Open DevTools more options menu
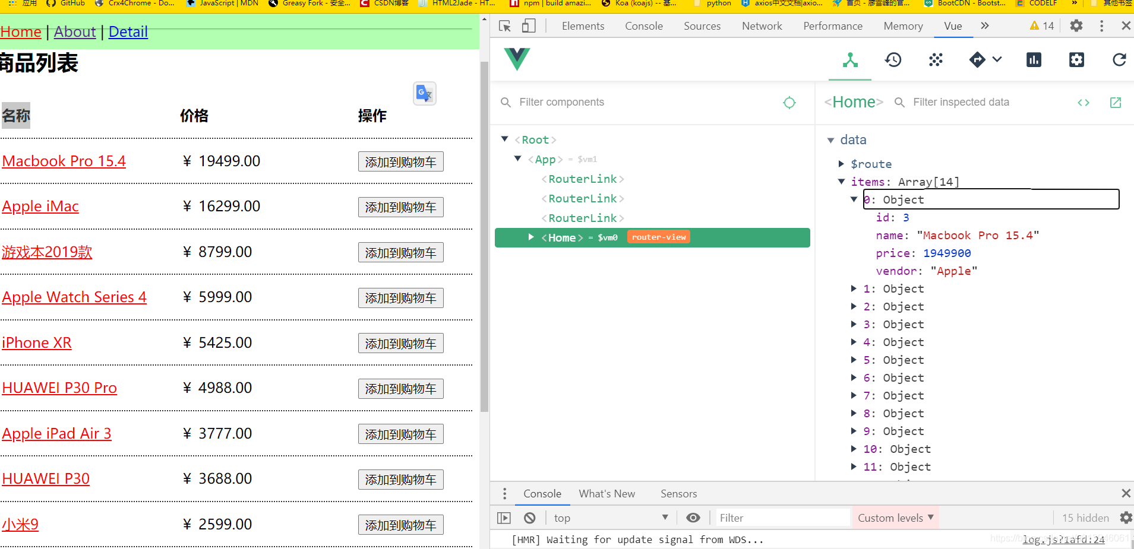This screenshot has height=549, width=1134. coord(1101,26)
